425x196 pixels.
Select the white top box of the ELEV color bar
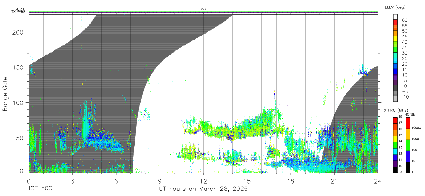pyautogui.click(x=396, y=17)
